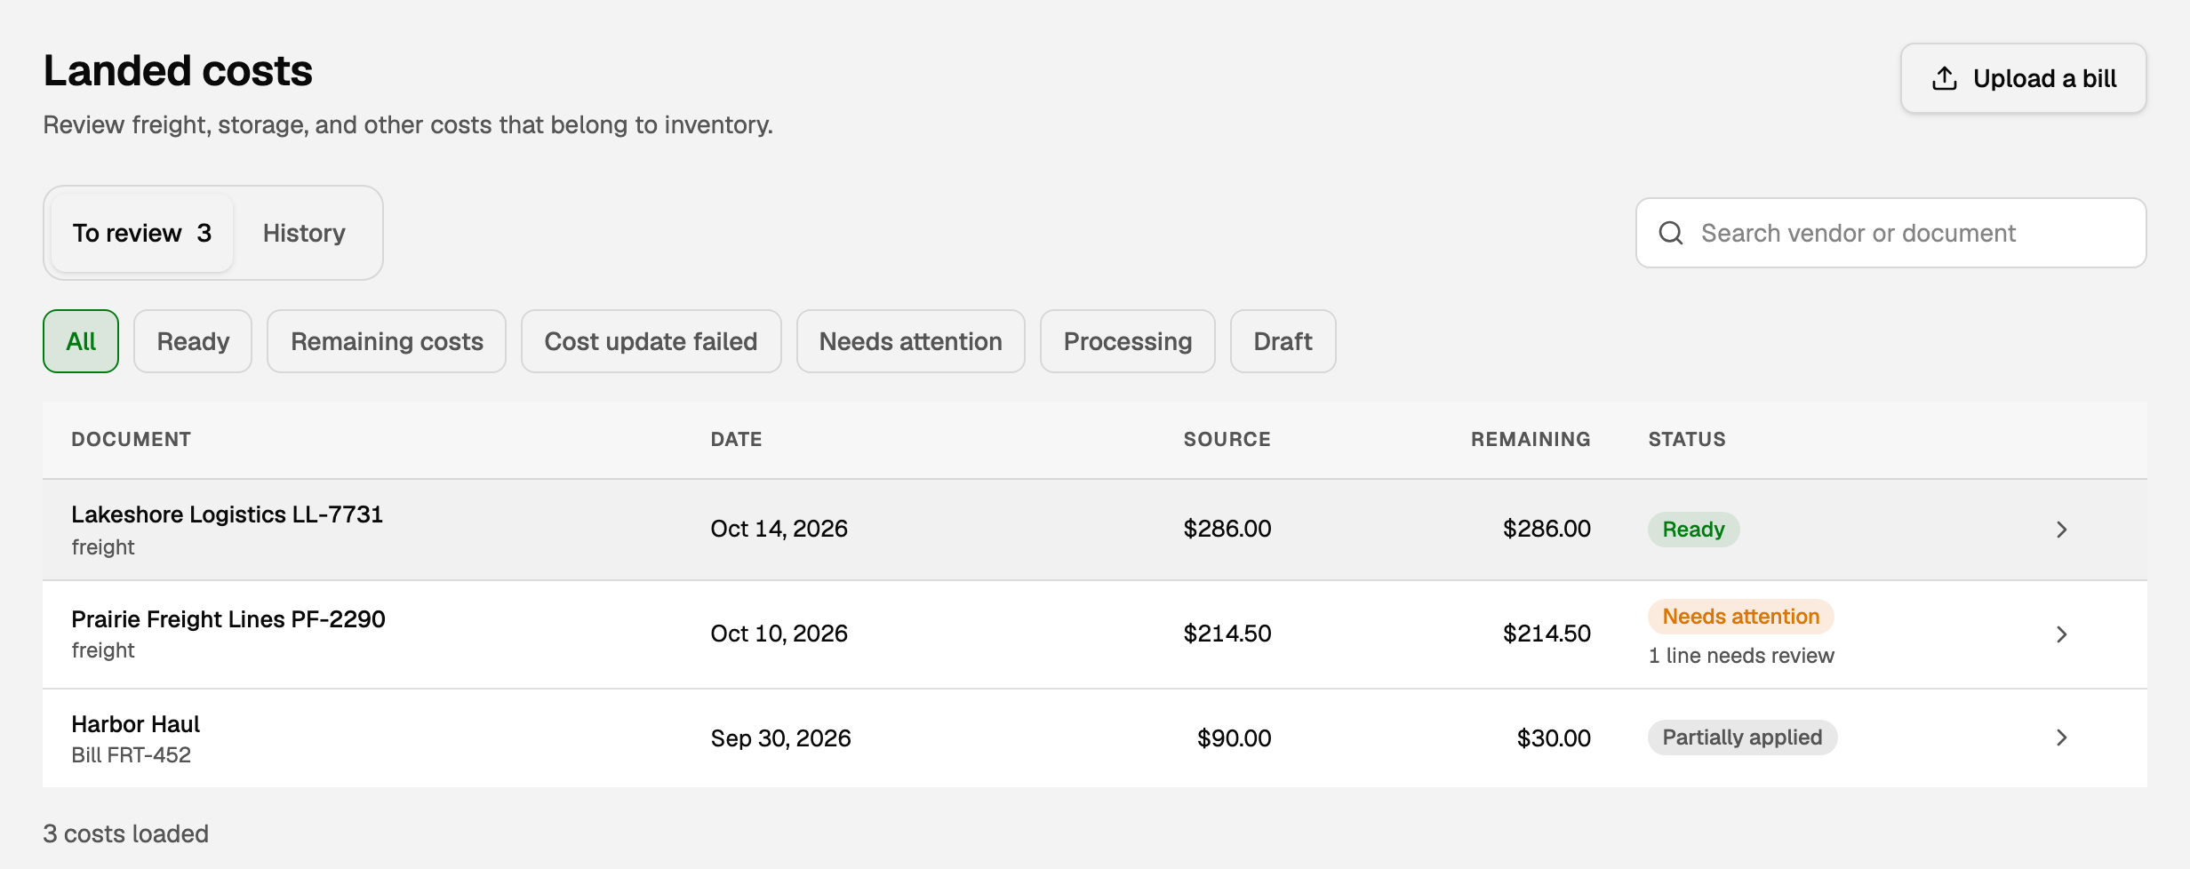
Task: Click the Bill FRT-452 subtitle
Action: [x=131, y=755]
